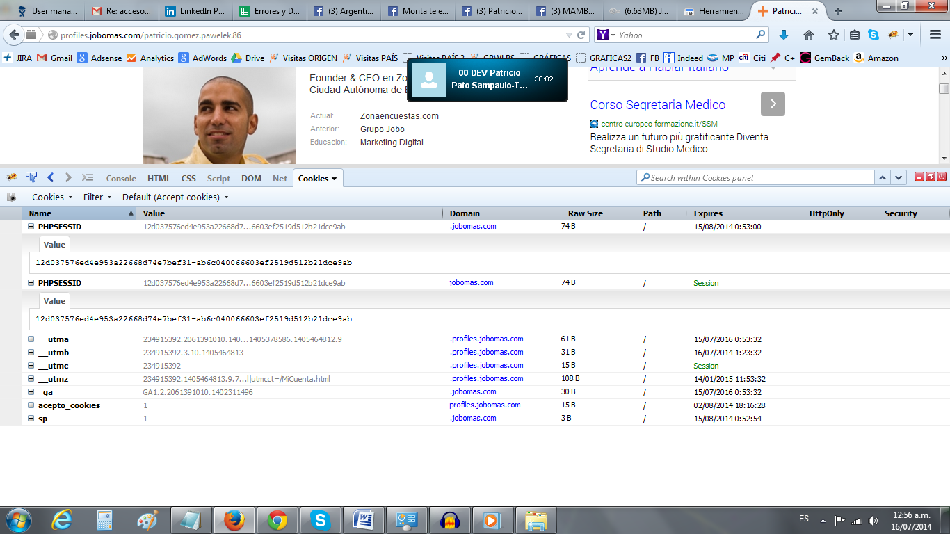The height and width of the screenshot is (534, 950).
Task: Click the Firebug command line toggle icon
Action: point(88,177)
